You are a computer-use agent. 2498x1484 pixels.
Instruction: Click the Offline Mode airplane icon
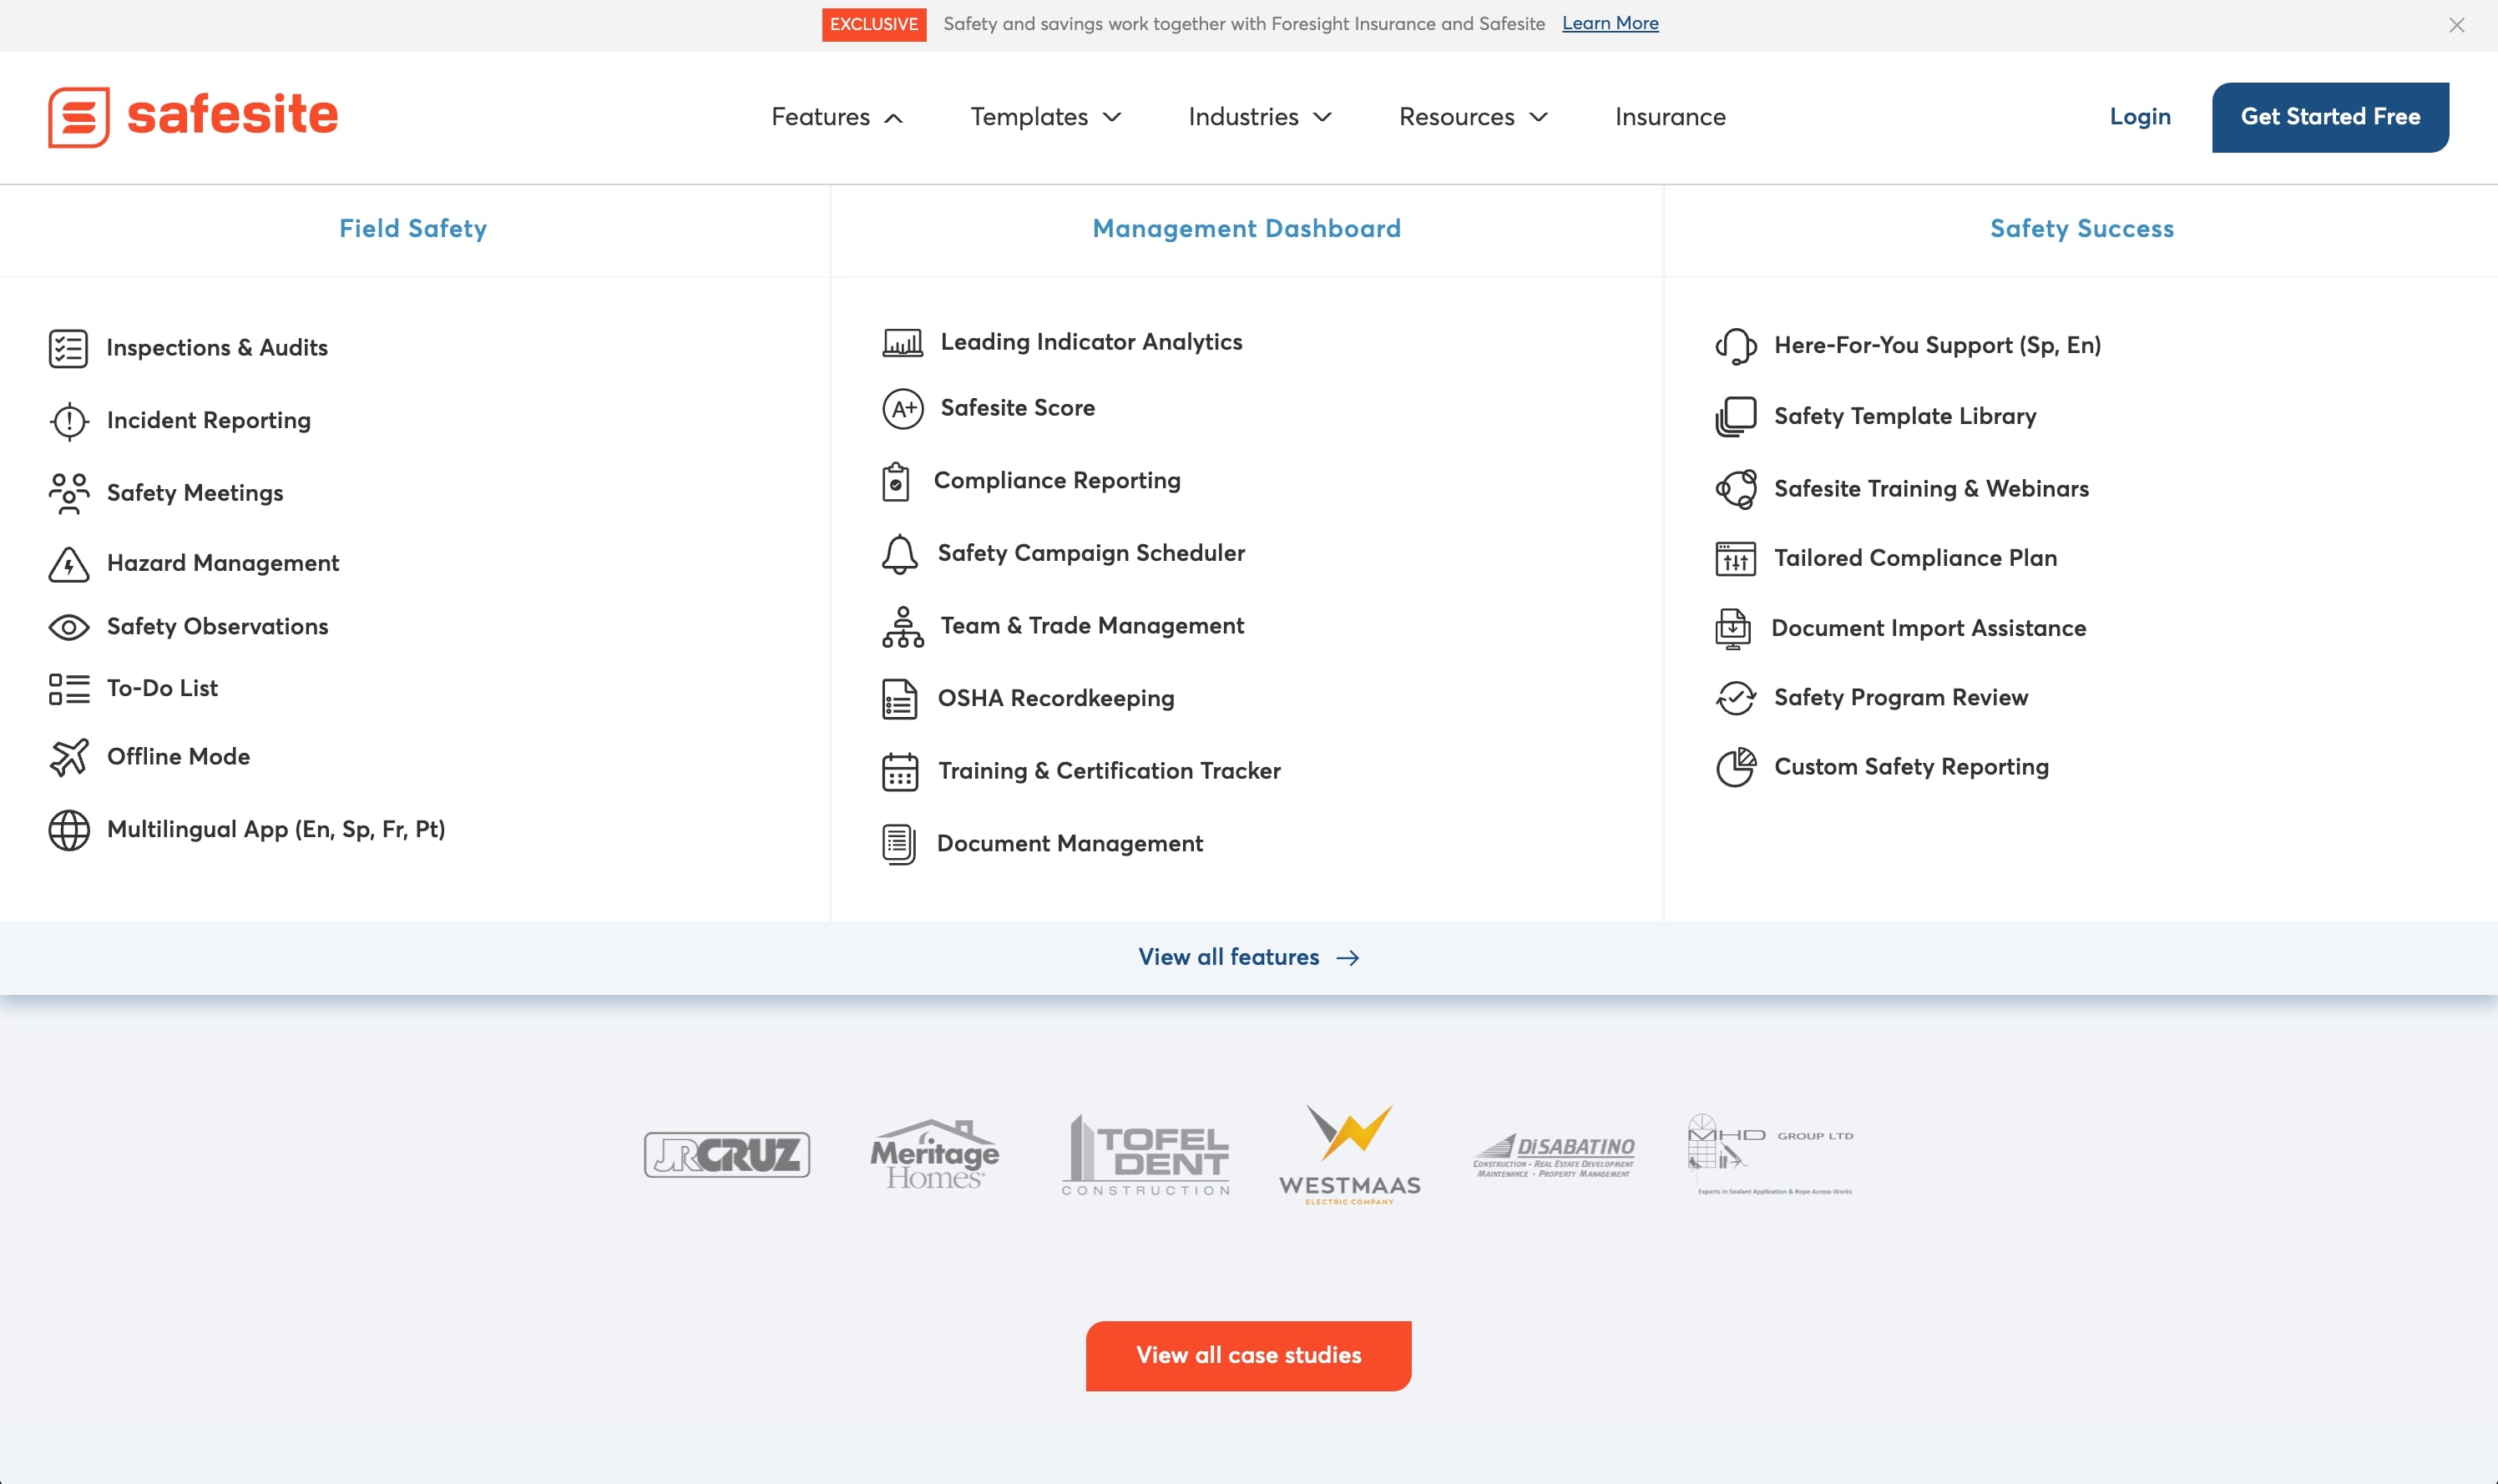coord(69,757)
